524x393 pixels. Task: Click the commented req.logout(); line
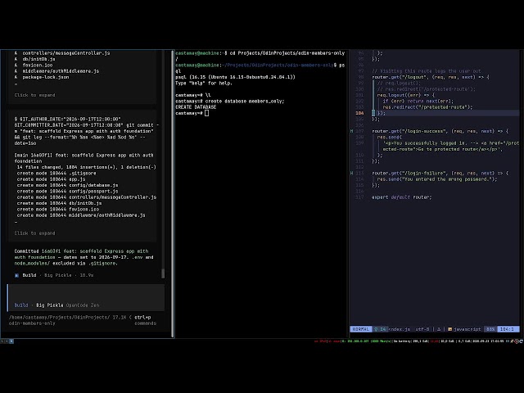pyautogui.click(x=399, y=84)
